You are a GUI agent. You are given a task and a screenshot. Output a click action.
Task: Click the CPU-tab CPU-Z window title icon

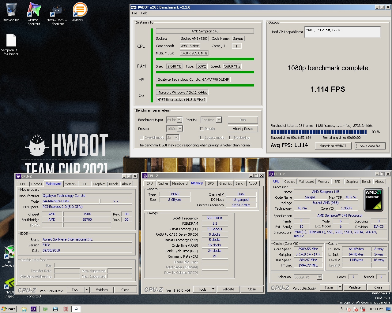tap(271, 174)
